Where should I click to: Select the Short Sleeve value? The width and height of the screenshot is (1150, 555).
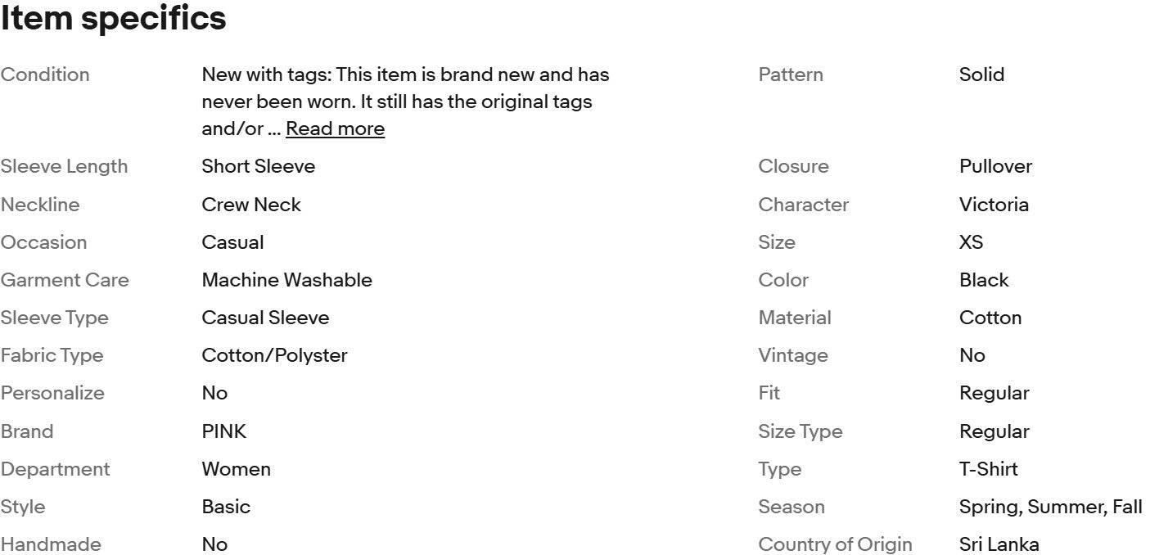[x=258, y=166]
